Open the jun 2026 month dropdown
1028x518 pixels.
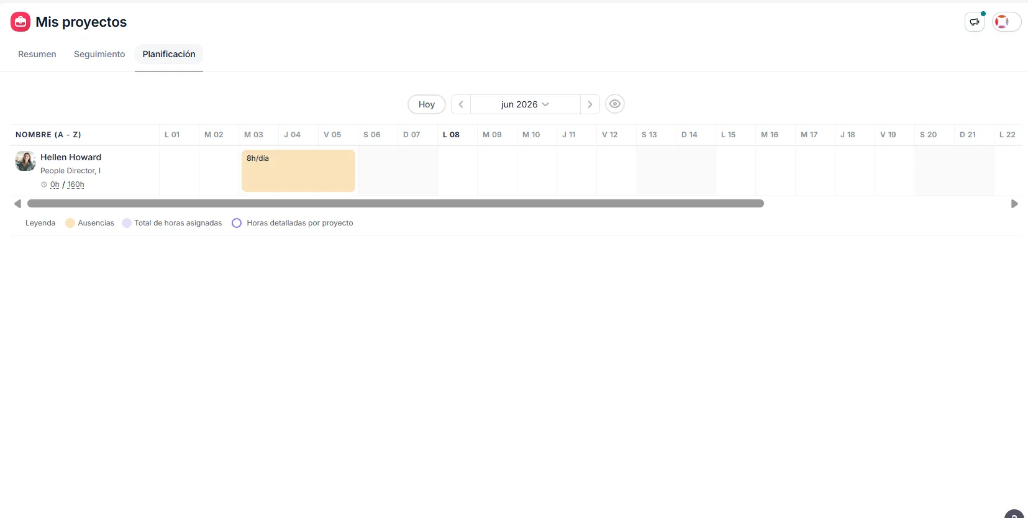(x=525, y=104)
